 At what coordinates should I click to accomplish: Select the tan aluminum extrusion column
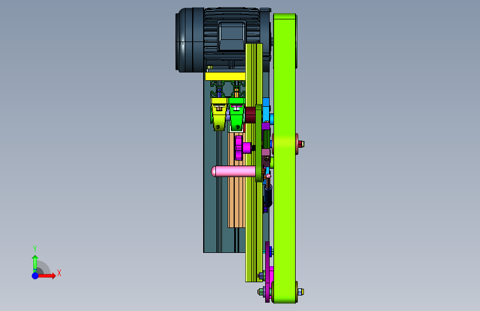coord(236,180)
